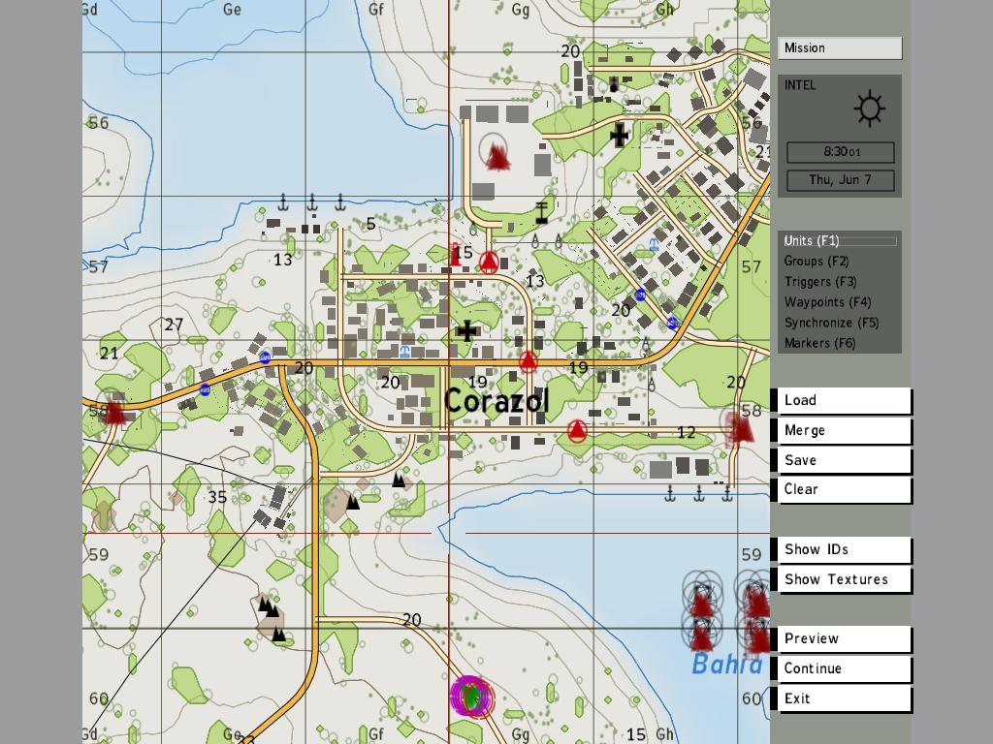Click the Corazol town name on the map
Viewport: 993px width, 744px height.
[x=496, y=400]
